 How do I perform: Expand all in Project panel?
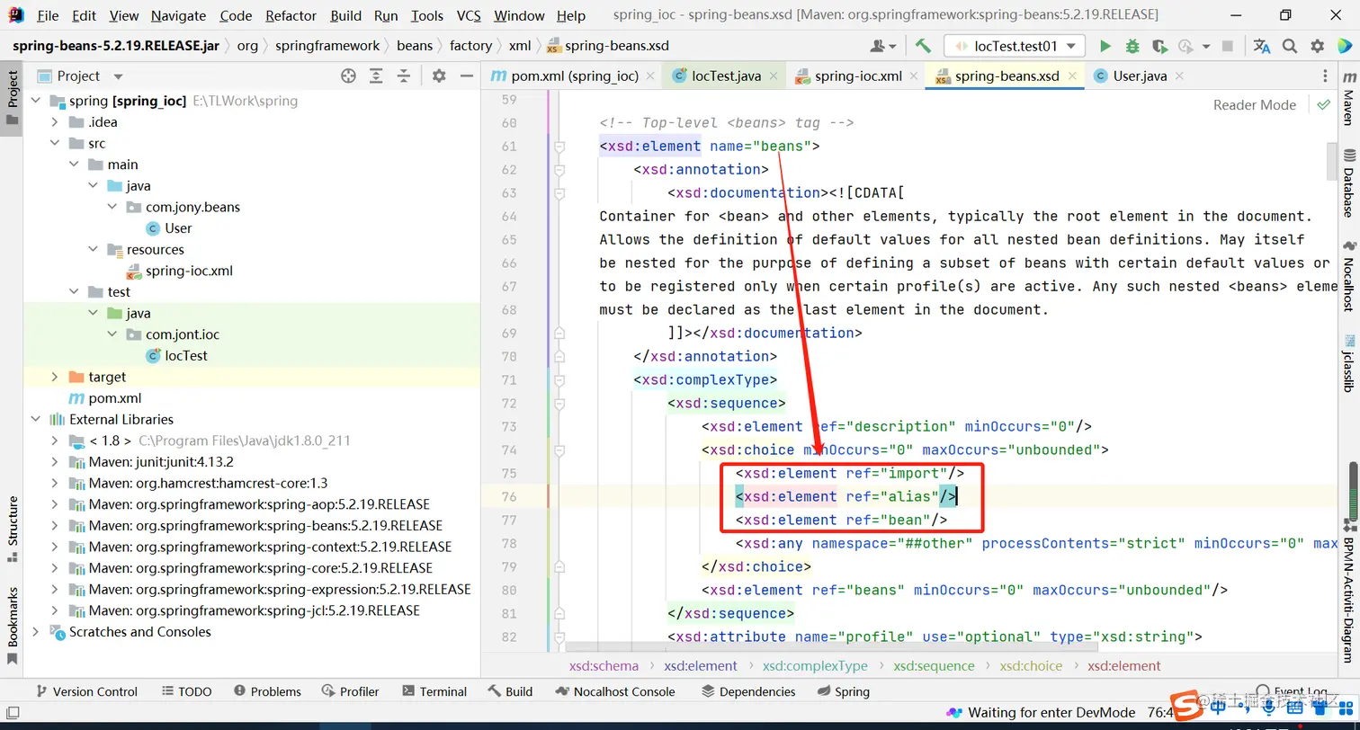coord(376,76)
